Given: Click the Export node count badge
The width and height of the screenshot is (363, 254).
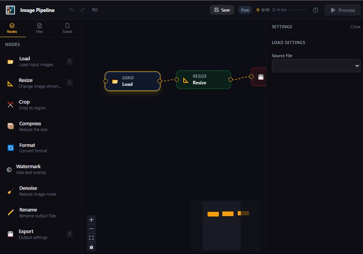Looking at the screenshot, I should click(70, 234).
